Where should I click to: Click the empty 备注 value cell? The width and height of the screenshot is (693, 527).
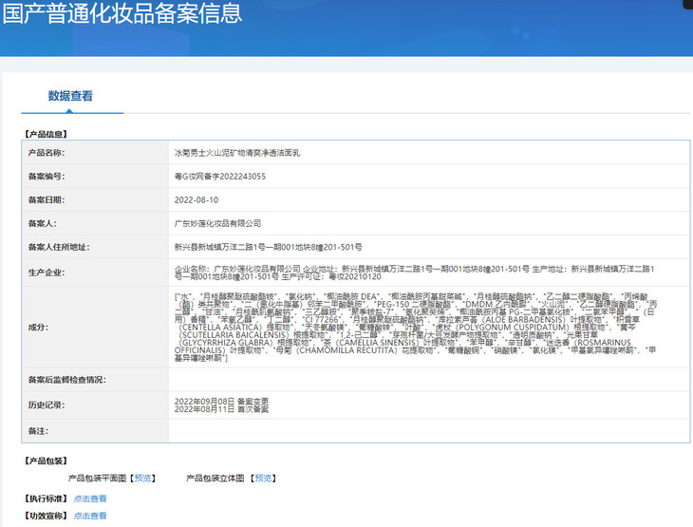tap(427, 431)
